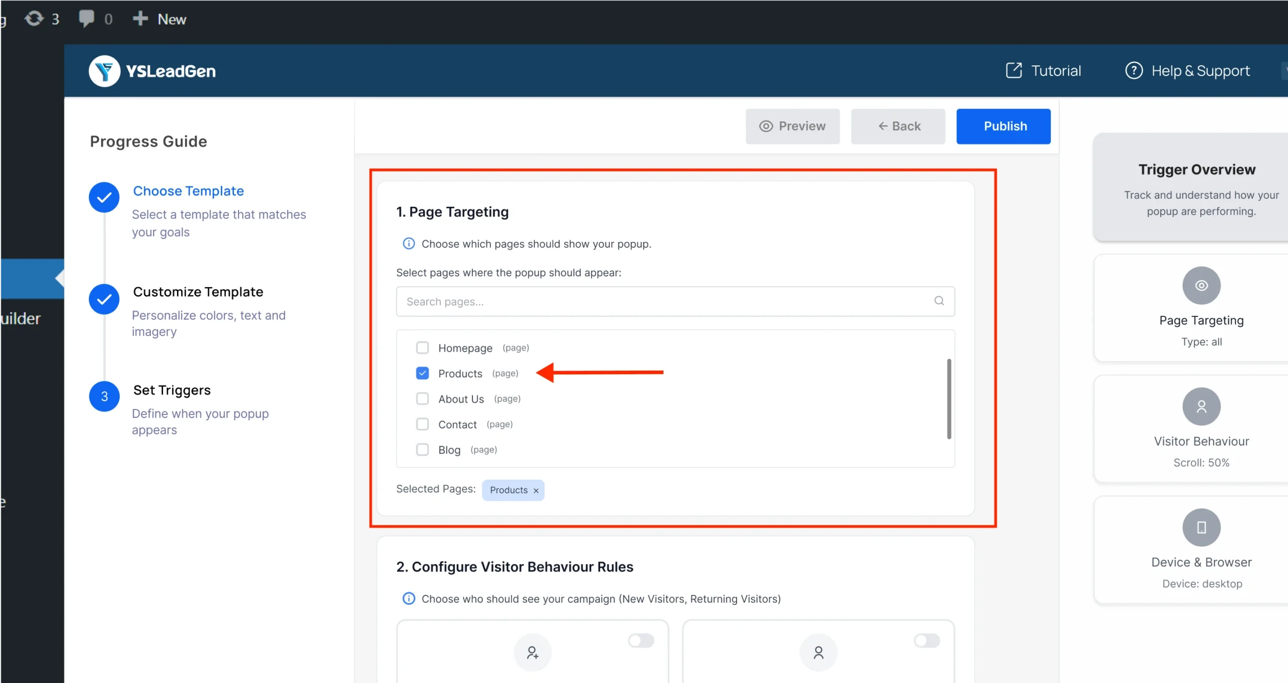Click the Page Targeting overview card title

(x=1201, y=320)
